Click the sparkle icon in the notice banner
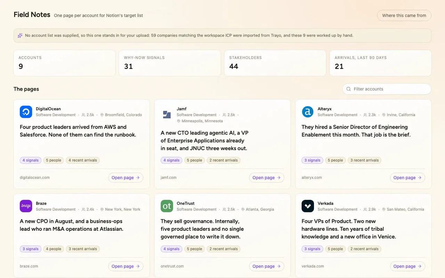This screenshot has width=445, height=278. tap(20, 35)
